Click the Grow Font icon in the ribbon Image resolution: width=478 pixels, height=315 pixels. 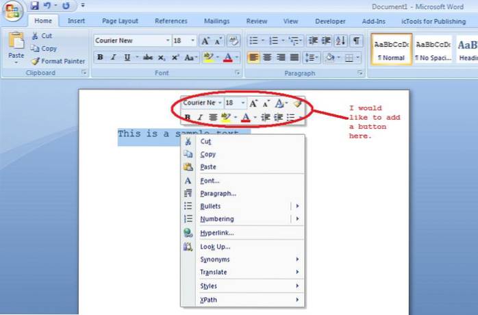tap(205, 41)
